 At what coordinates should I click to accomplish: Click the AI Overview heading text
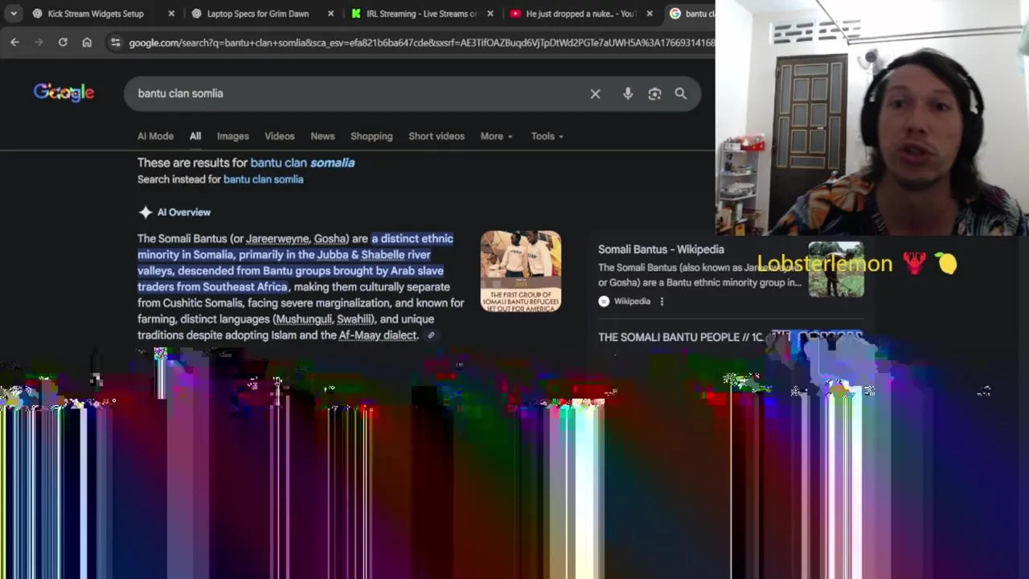pyautogui.click(x=184, y=212)
